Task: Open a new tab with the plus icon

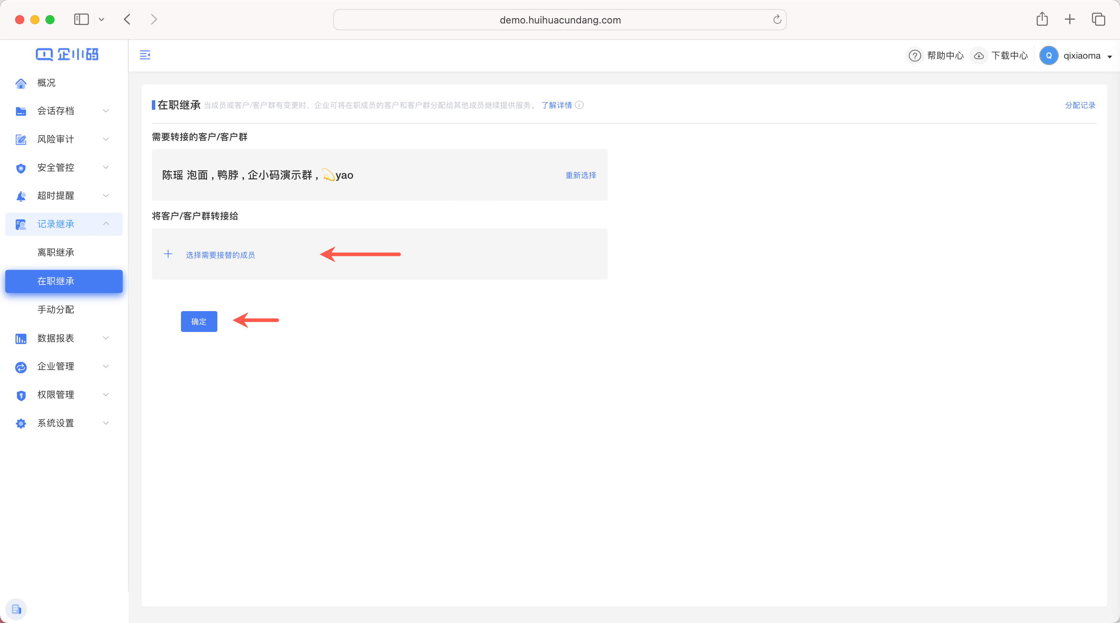Action: [x=1070, y=19]
